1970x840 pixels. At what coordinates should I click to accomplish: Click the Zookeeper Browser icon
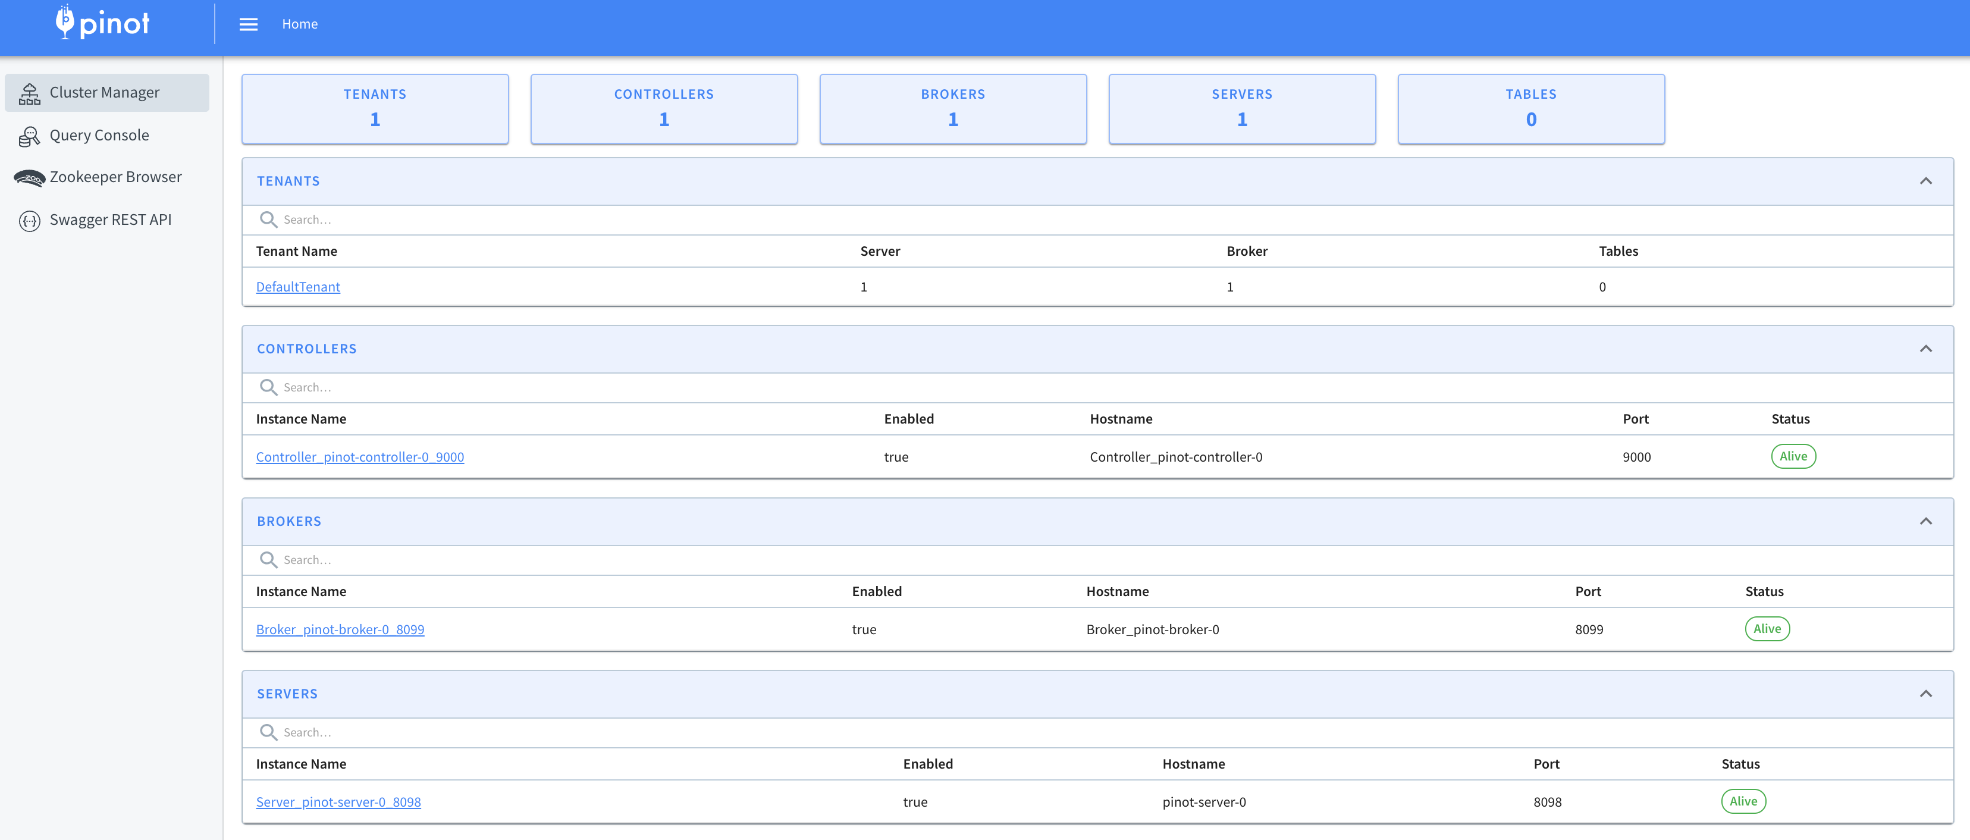coord(29,178)
